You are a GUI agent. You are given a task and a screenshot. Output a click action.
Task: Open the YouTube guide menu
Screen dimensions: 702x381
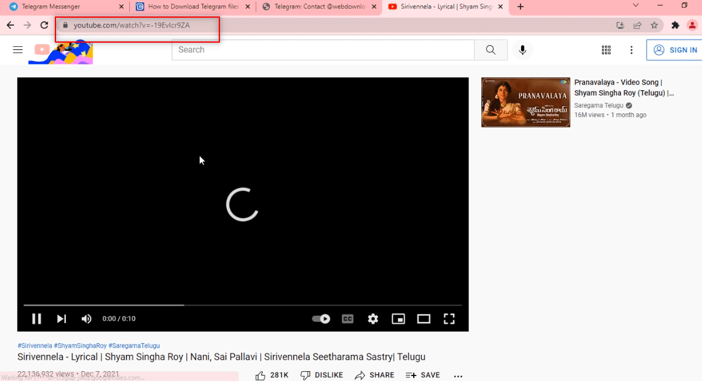(17, 49)
